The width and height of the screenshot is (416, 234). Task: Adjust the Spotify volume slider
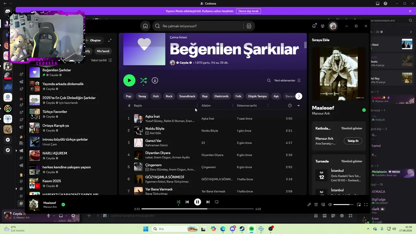[344, 204]
